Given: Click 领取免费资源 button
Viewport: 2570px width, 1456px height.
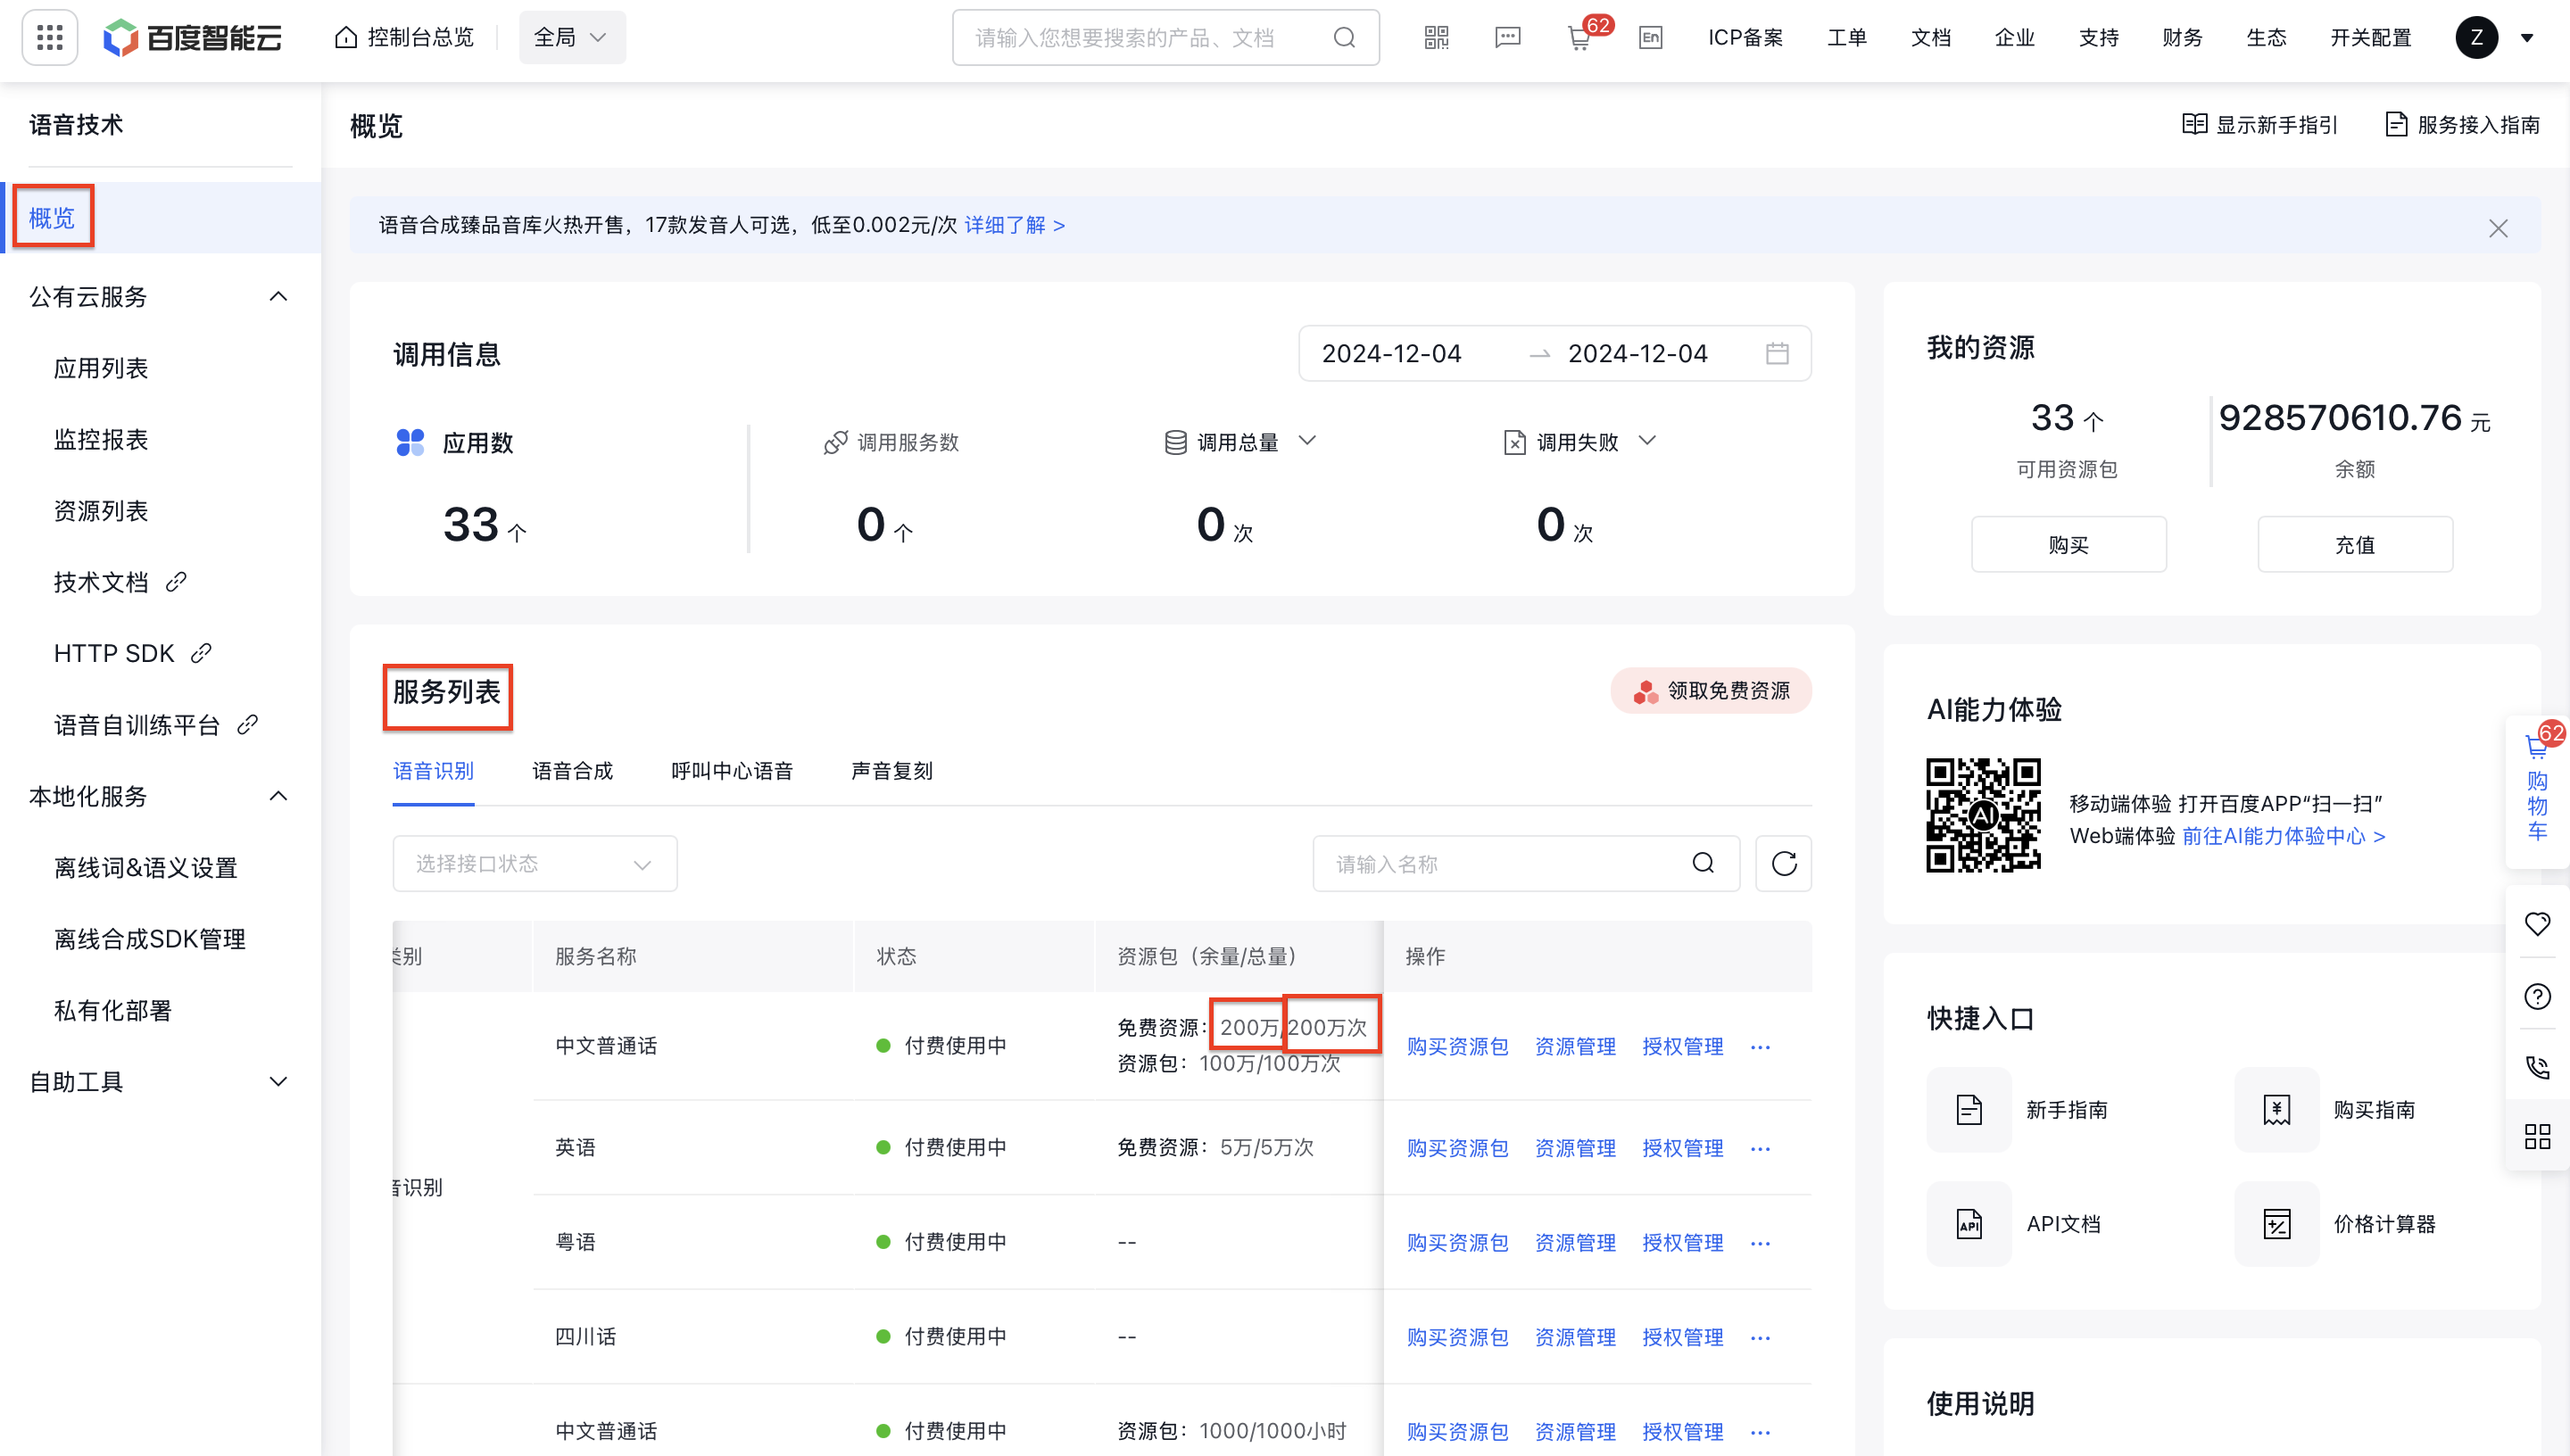Looking at the screenshot, I should (1711, 691).
